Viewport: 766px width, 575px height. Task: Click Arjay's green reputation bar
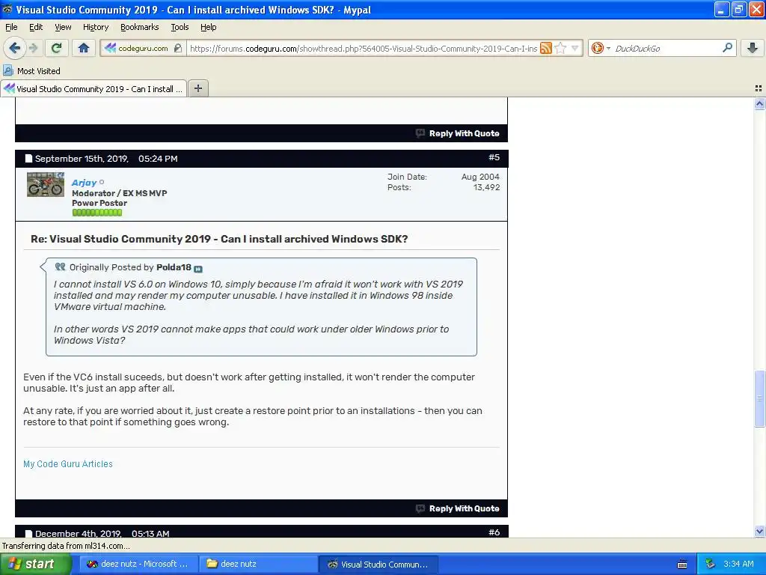click(x=96, y=212)
